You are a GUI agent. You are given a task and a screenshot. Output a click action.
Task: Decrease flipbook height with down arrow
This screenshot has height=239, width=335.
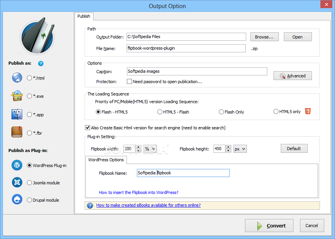(x=228, y=151)
